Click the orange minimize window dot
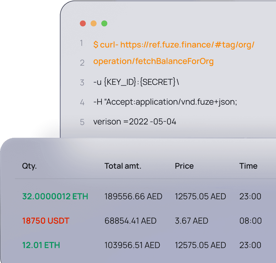 [x=94, y=24]
